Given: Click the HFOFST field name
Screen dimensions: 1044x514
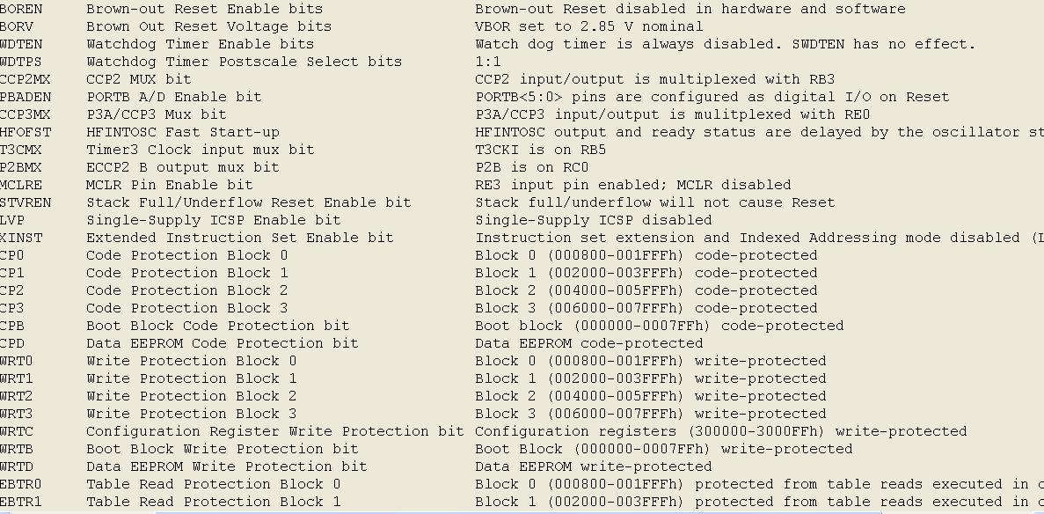Looking at the screenshot, I should (x=26, y=132).
